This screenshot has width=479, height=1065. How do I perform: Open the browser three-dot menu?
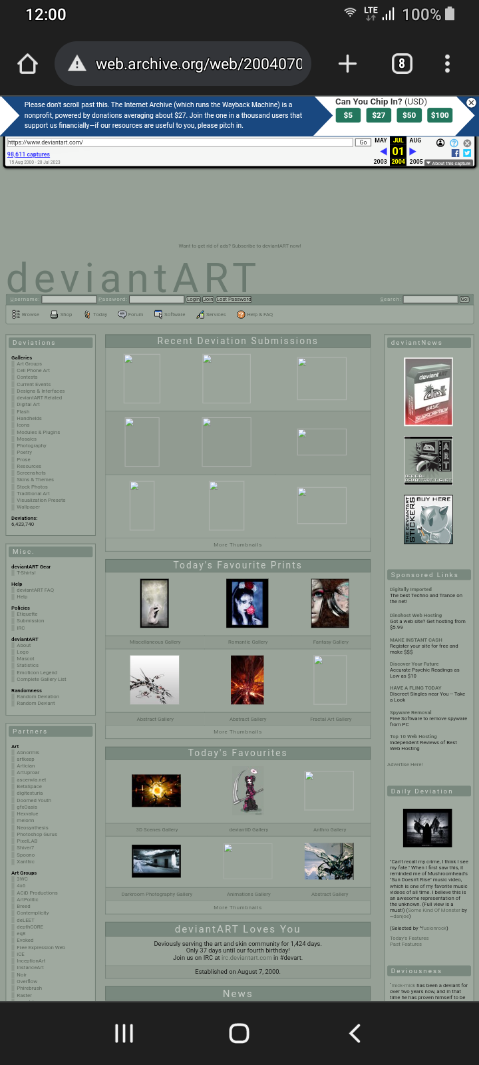[x=447, y=64]
